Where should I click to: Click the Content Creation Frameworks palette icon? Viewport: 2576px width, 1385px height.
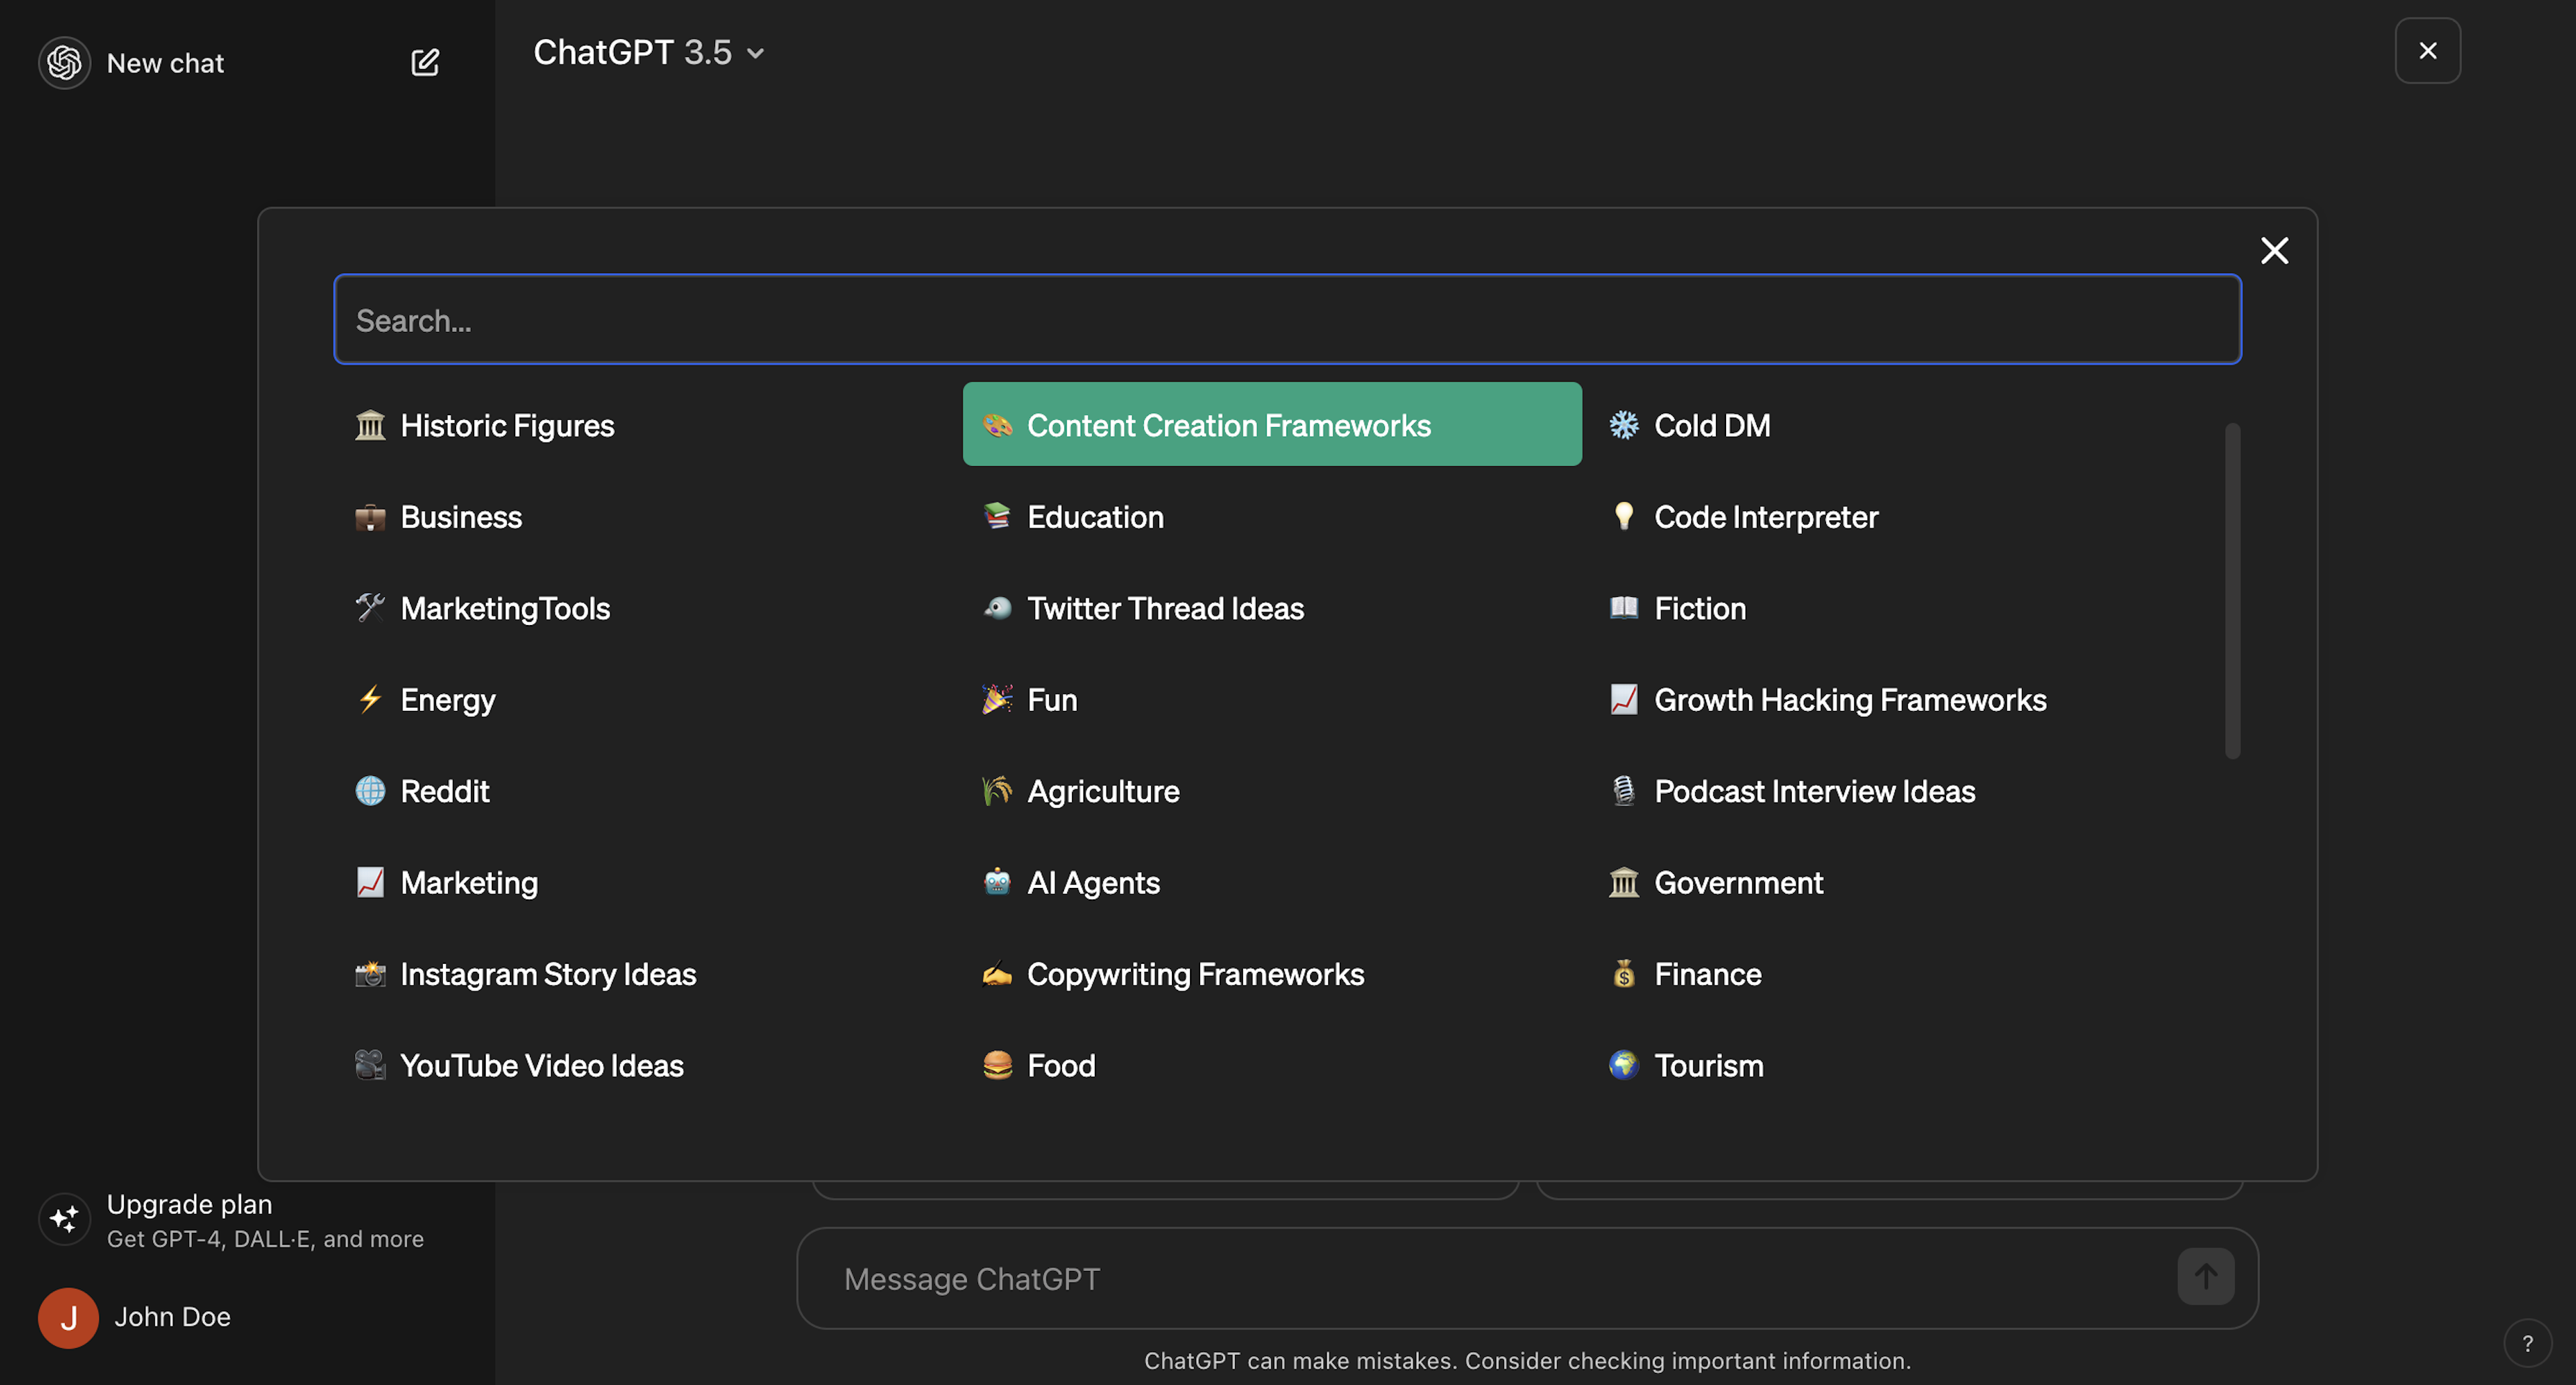pos(997,425)
